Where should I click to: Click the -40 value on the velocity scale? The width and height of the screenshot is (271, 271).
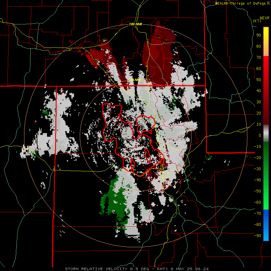coord(257,180)
